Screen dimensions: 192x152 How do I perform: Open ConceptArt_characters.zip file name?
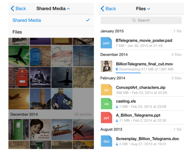(x=141, y=87)
